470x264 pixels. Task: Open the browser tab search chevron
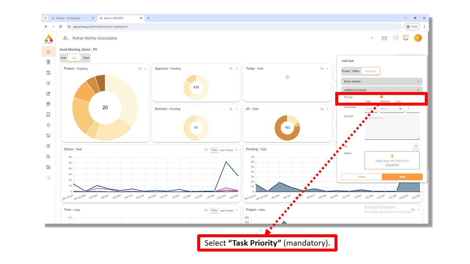46,18
